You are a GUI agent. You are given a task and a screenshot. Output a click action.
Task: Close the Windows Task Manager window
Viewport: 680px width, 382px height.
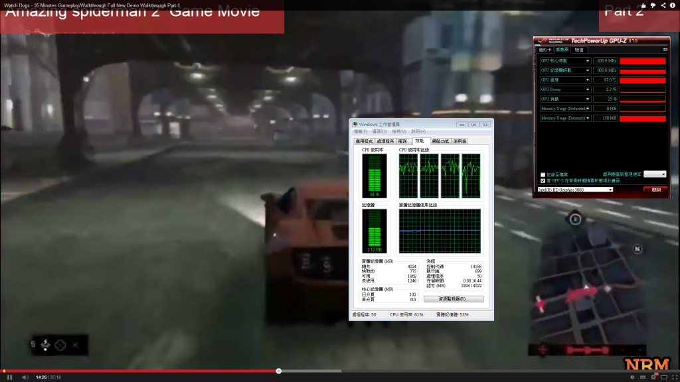click(485, 124)
